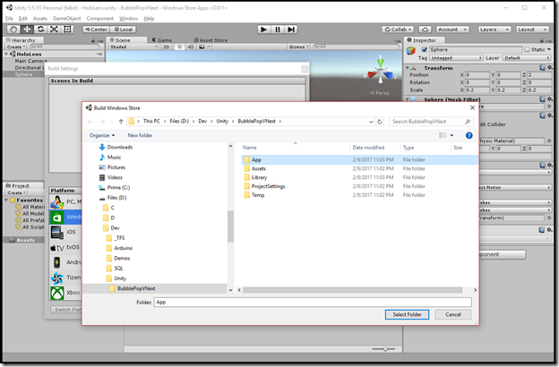
Task: Select the App folder in list
Action: (359, 159)
